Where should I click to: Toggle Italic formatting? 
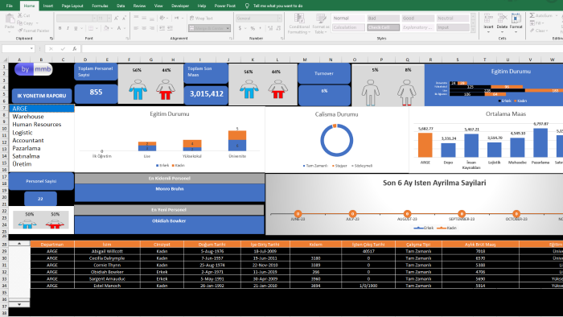[68, 28]
